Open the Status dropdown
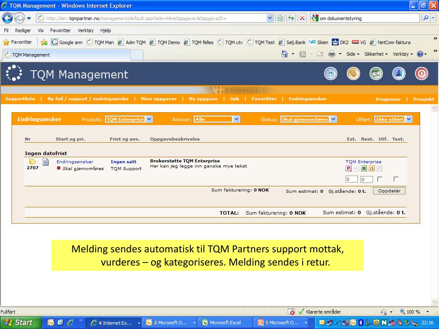The image size is (439, 329). coord(309,119)
